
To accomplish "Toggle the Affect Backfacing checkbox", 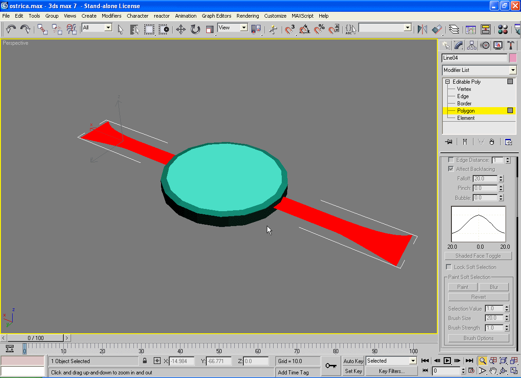I will coord(451,169).
